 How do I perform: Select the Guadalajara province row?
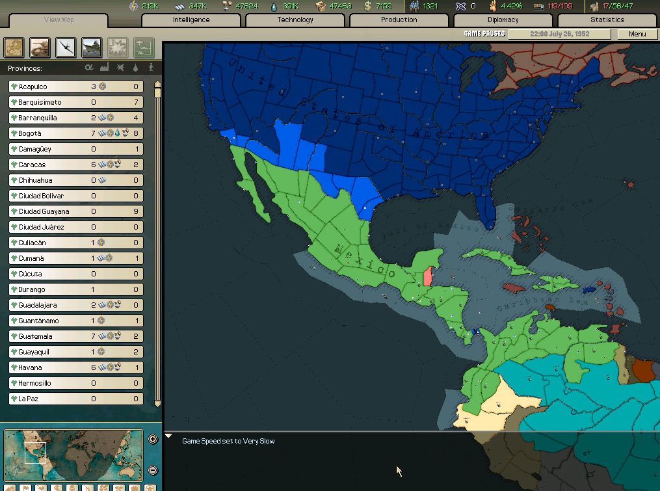76,304
